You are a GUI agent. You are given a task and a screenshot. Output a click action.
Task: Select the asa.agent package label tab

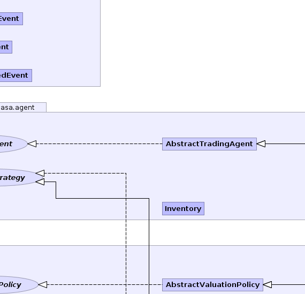pyautogui.click(x=23, y=107)
